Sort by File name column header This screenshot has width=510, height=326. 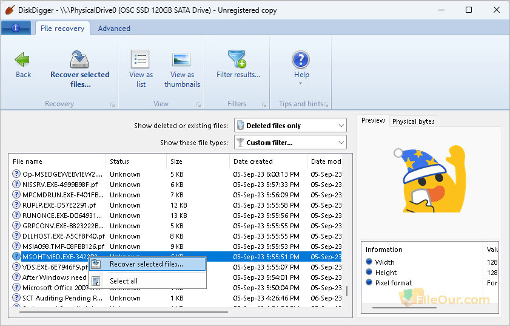(57, 161)
